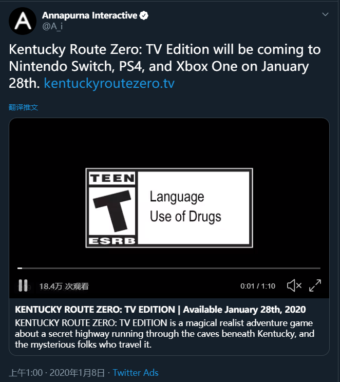The width and height of the screenshot is (340, 382).
Task: Click the ESRB Teen T rating icon
Action: (x=112, y=208)
